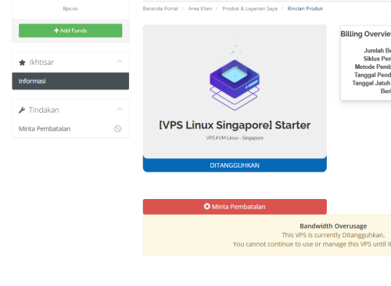Screen dimensions: 391x286
Task: Select the Informasi sidebar item
Action: pyautogui.click(x=70, y=81)
